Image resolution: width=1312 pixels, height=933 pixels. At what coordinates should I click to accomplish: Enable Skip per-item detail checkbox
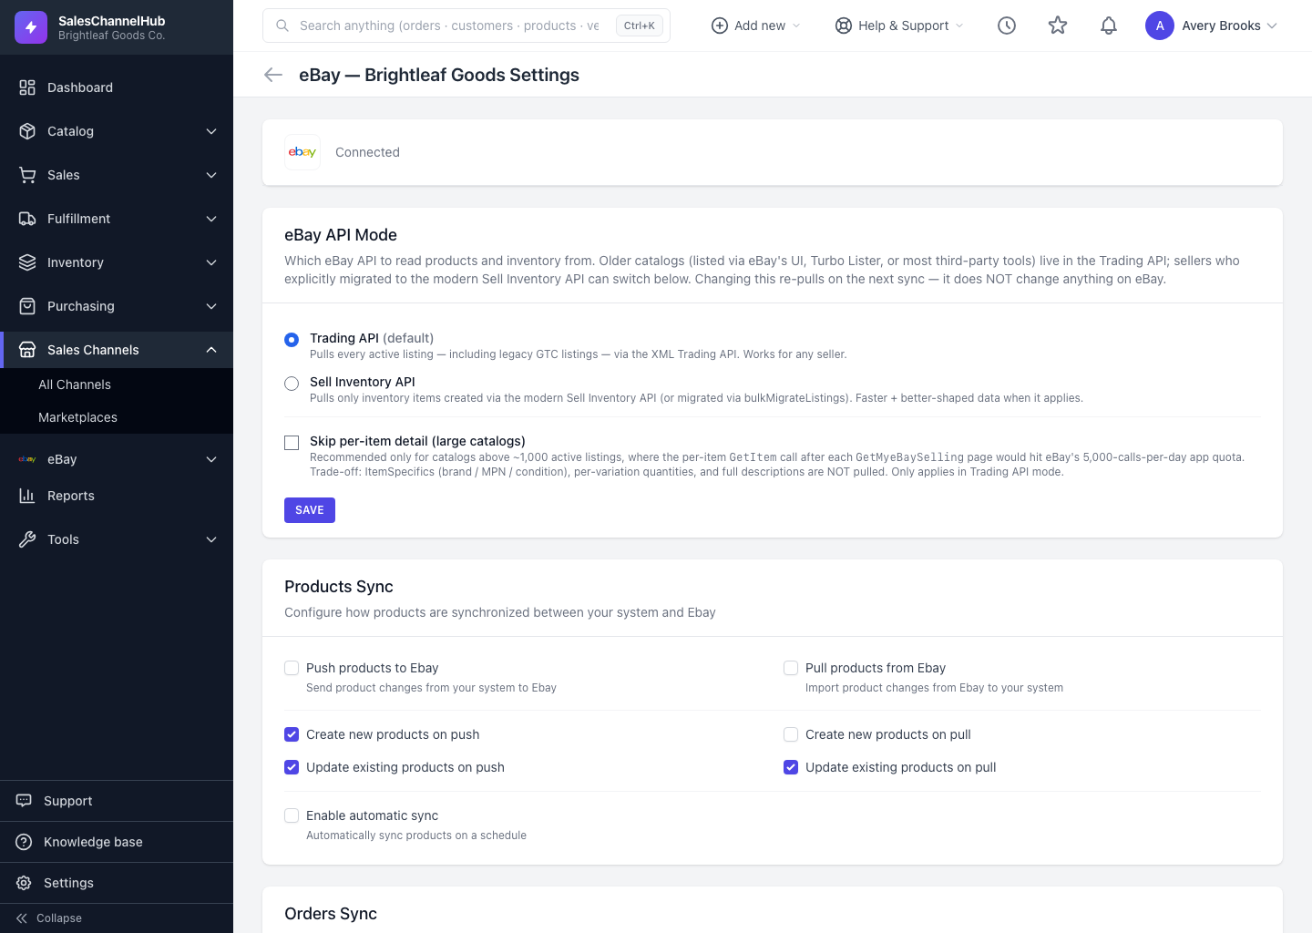pos(292,443)
